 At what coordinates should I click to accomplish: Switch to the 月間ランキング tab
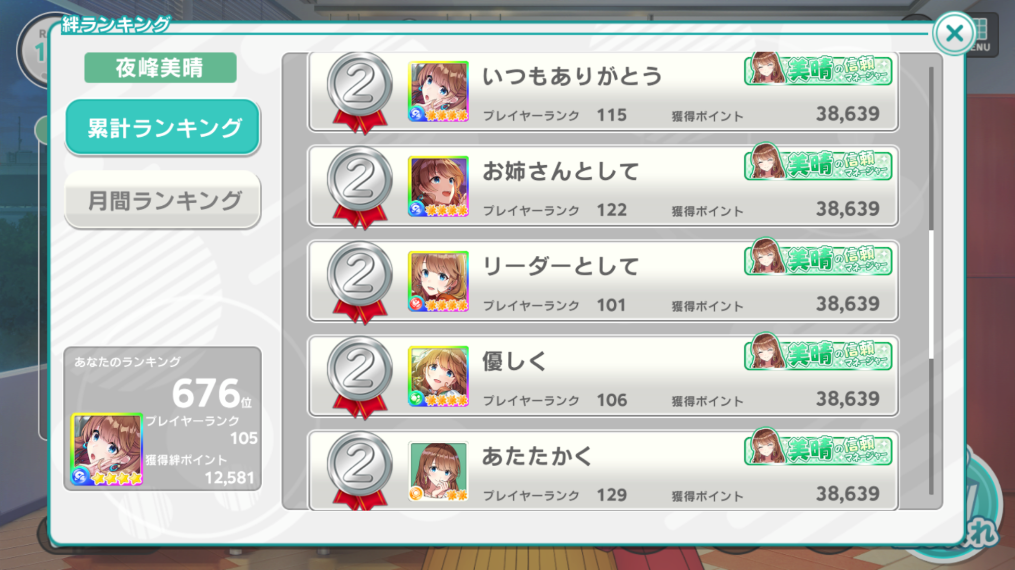162,200
